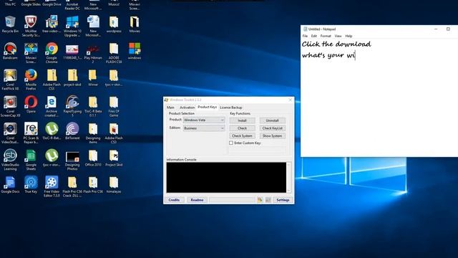Launch McAfee Security Scan shortcut
The height and width of the screenshot is (258, 458).
coord(31,26)
